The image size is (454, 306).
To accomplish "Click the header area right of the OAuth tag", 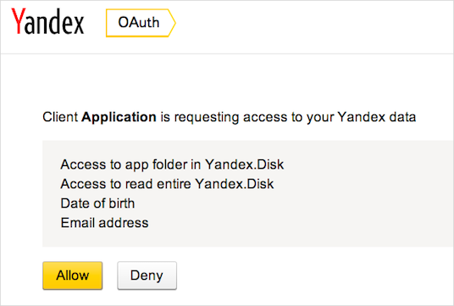I will coord(313,26).
